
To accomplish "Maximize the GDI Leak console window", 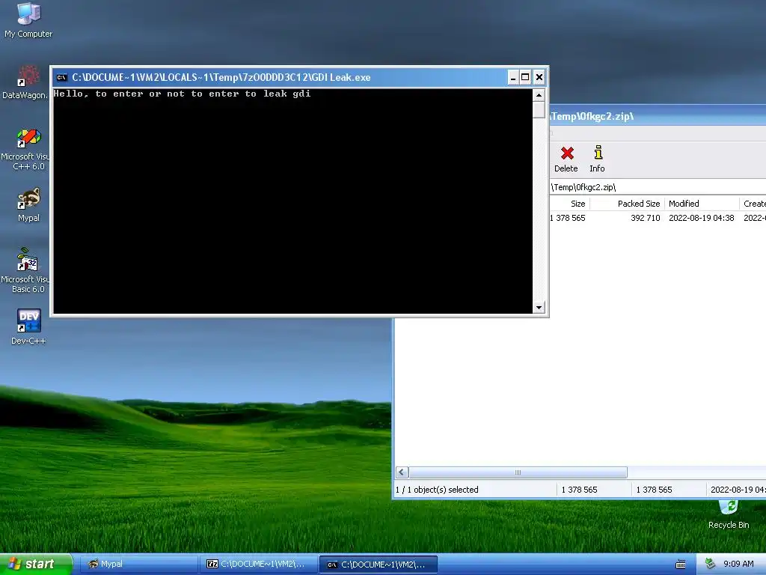I will [525, 77].
